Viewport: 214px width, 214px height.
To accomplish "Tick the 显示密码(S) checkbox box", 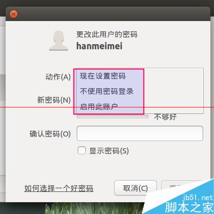I will [82, 151].
